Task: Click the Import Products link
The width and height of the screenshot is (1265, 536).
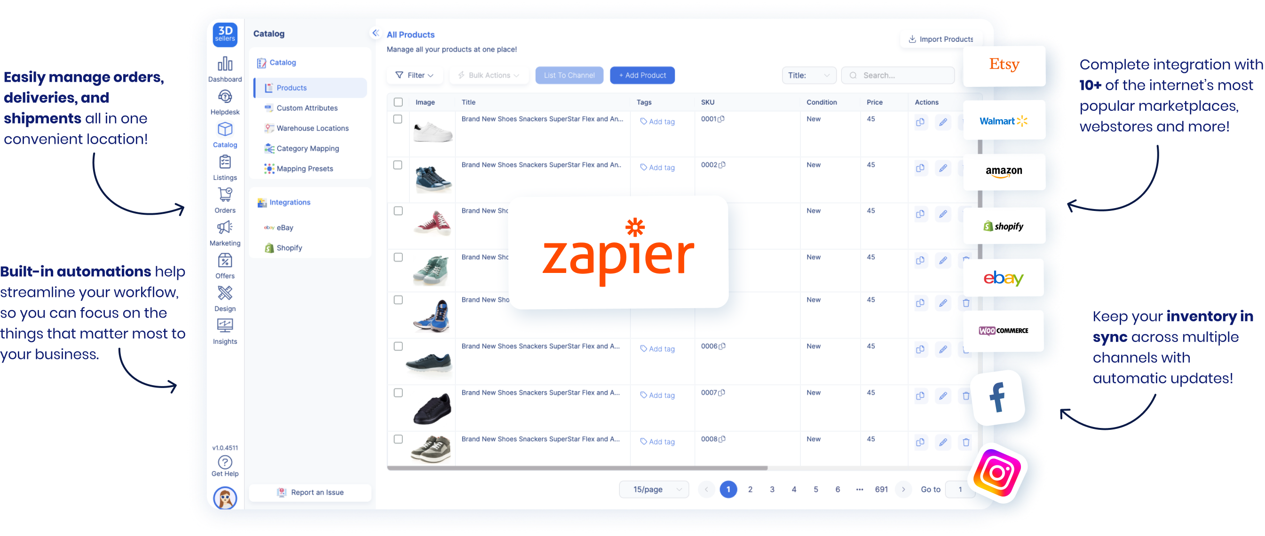Action: (x=941, y=39)
